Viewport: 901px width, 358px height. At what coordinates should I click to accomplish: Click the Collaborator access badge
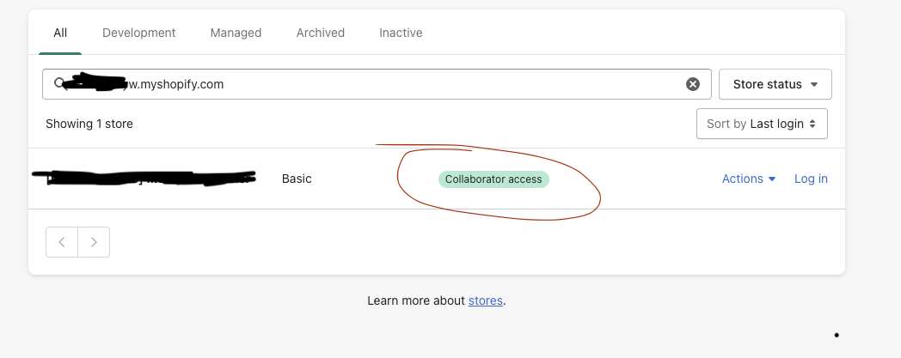tap(493, 179)
